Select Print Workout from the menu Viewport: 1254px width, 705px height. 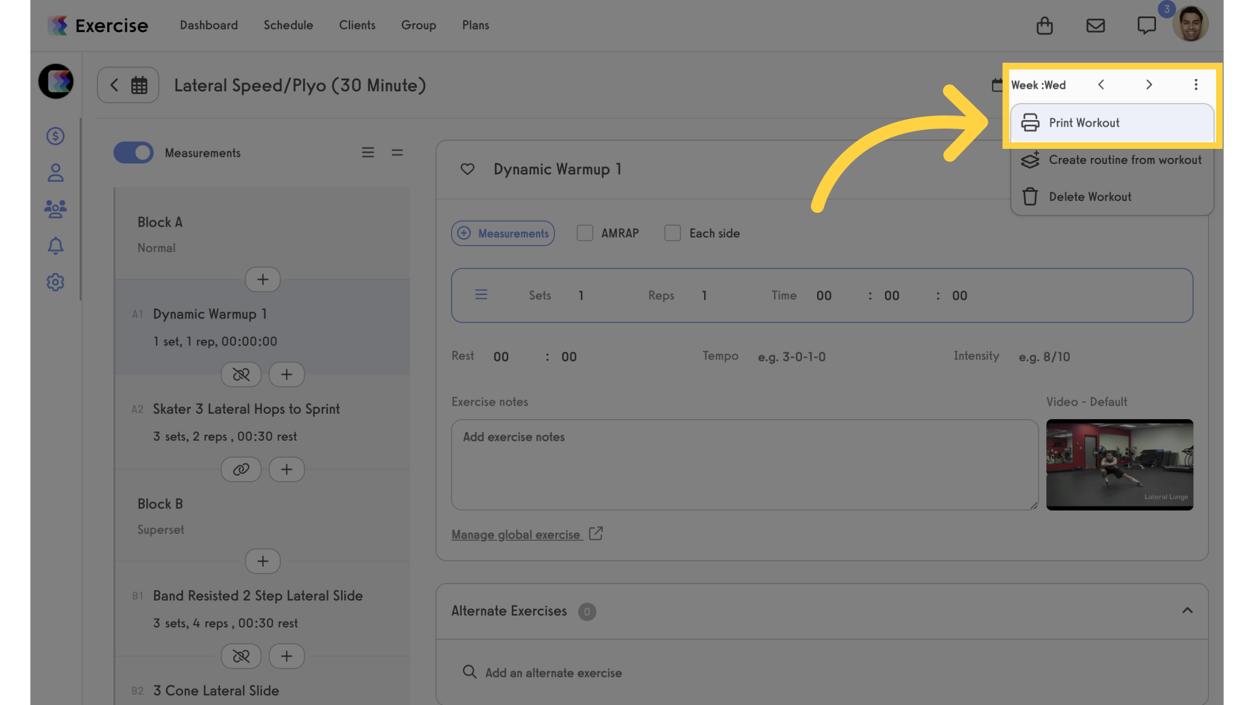coord(1112,123)
